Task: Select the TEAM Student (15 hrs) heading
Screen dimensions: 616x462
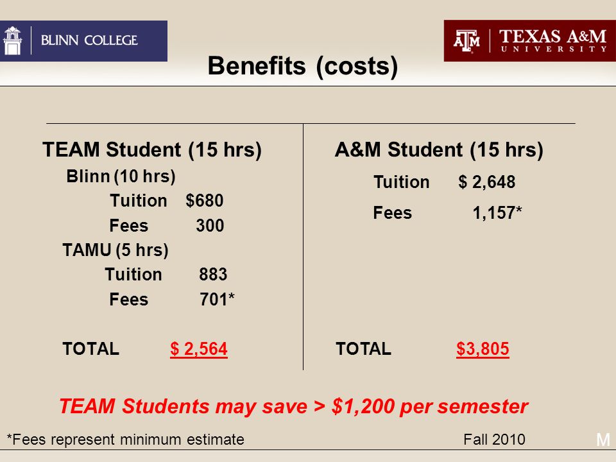Action: [x=152, y=150]
